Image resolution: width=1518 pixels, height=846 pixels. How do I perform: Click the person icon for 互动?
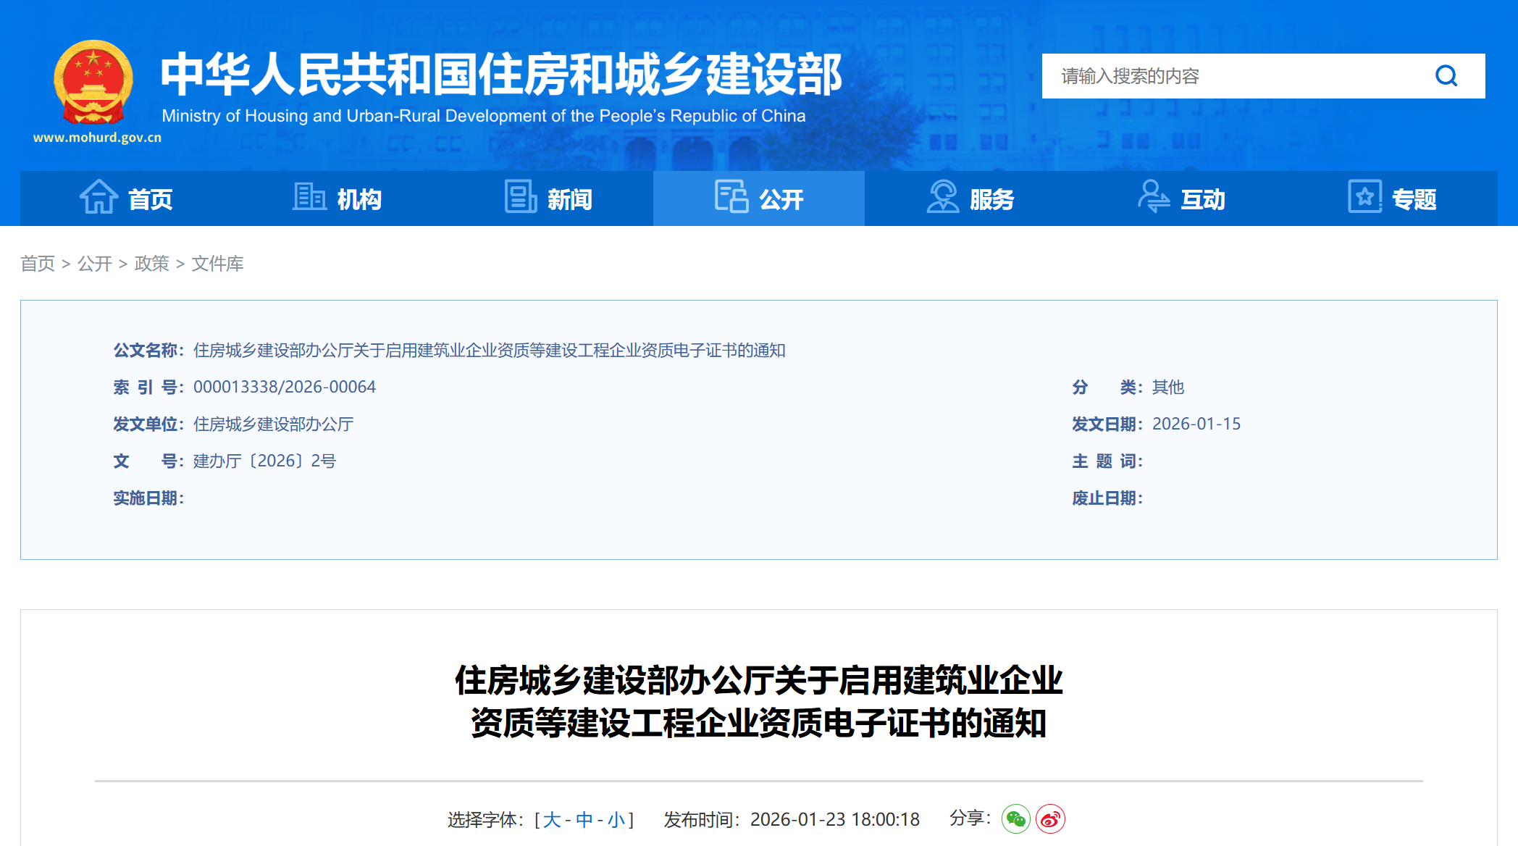1153,197
